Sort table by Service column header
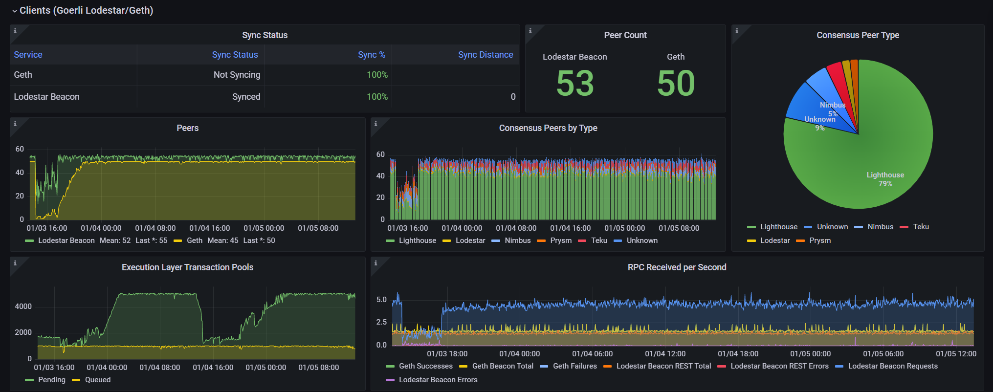 pyautogui.click(x=28, y=55)
